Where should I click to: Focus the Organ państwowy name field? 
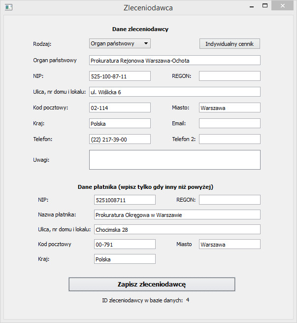tap(175, 60)
